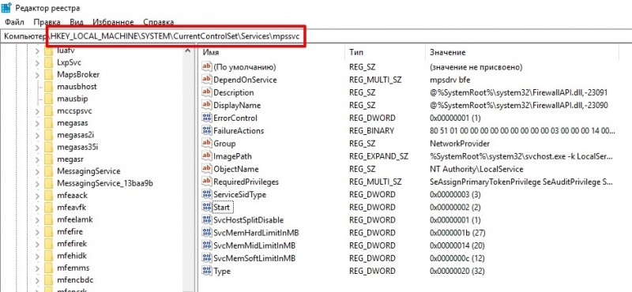Click the tree pane scroll up arrow
This screenshot has height=292, width=632.
coord(187,51)
